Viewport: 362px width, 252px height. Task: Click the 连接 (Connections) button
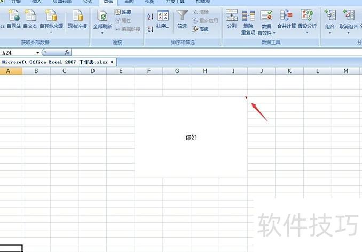click(123, 12)
